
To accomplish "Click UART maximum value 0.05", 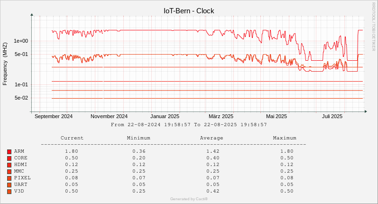I will click(x=287, y=185).
